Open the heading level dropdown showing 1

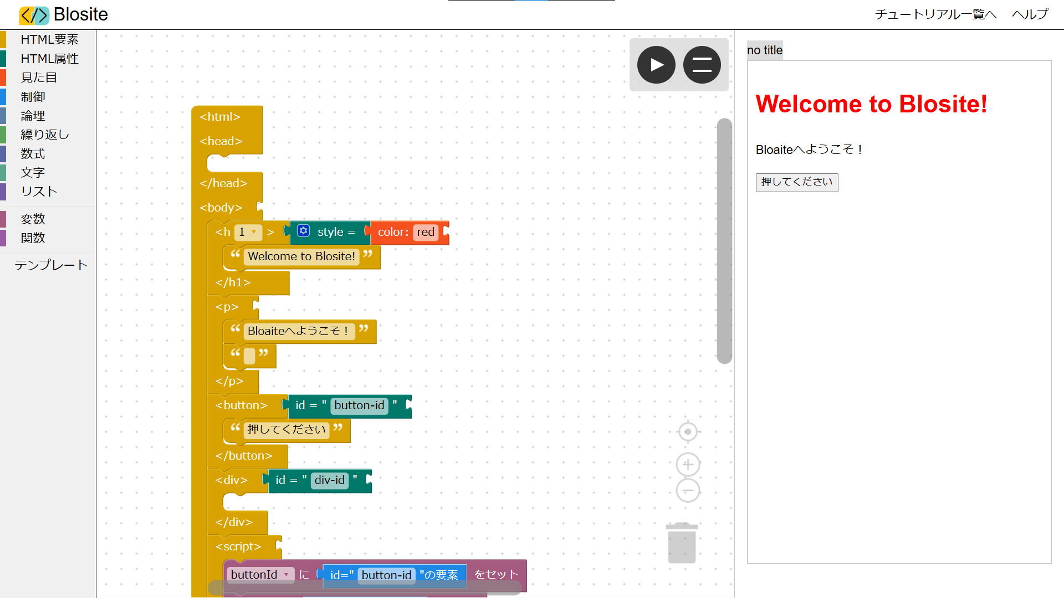(x=247, y=232)
